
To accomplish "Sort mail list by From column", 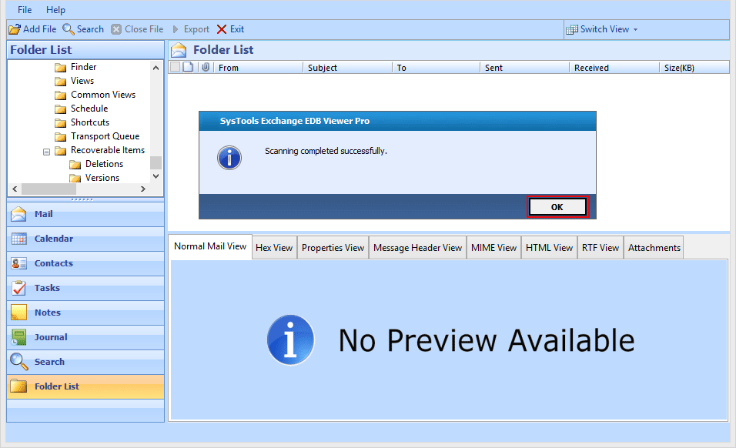I will pyautogui.click(x=258, y=68).
